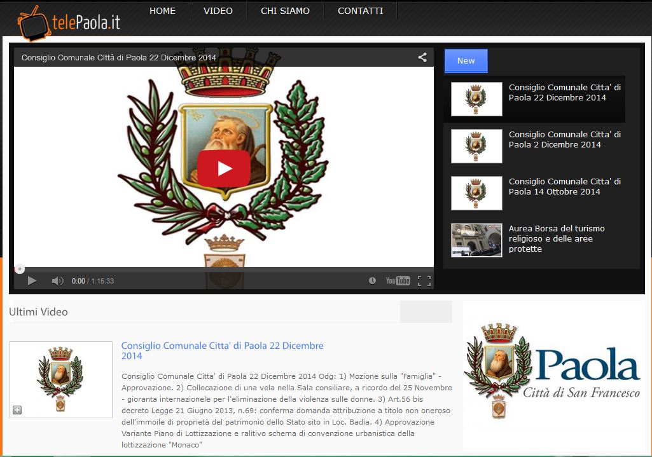Select playlist title Paola 2 Dicembre 2014
The width and height of the screenshot is (652, 457).
(x=565, y=139)
